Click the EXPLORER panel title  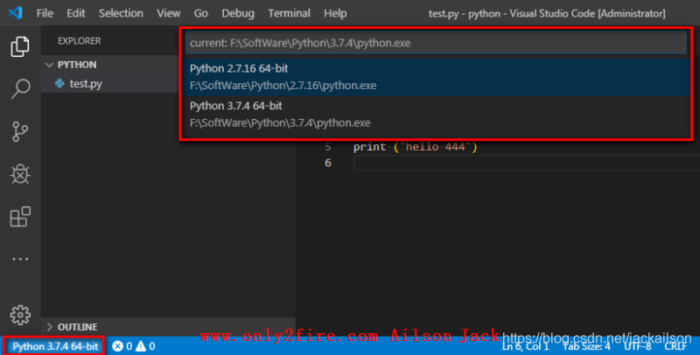79,41
